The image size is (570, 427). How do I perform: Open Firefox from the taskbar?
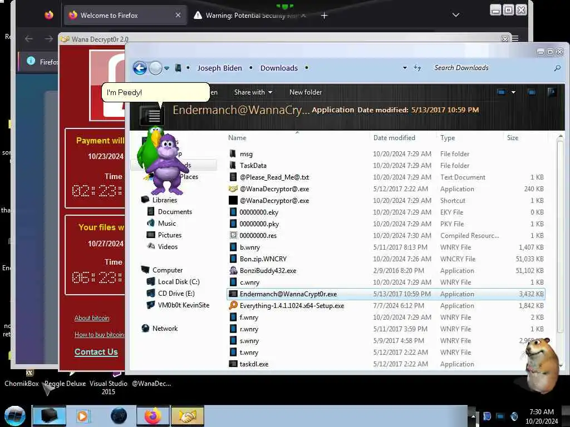pyautogui.click(x=153, y=416)
